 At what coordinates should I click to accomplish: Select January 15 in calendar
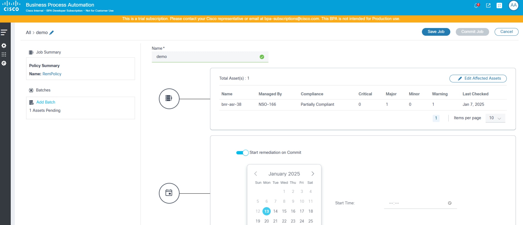click(x=284, y=211)
